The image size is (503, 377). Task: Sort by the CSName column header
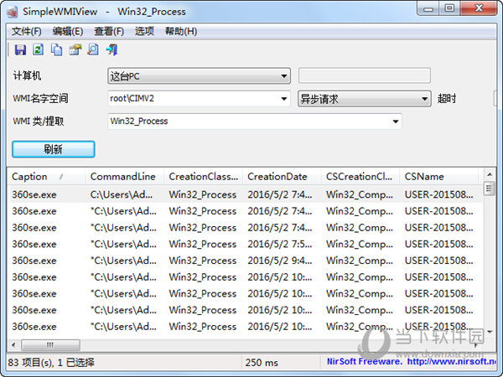pos(438,176)
